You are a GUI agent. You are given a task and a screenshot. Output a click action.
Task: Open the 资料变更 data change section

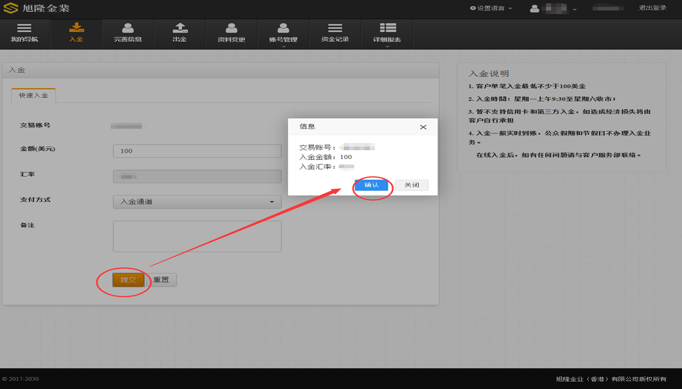pos(231,33)
